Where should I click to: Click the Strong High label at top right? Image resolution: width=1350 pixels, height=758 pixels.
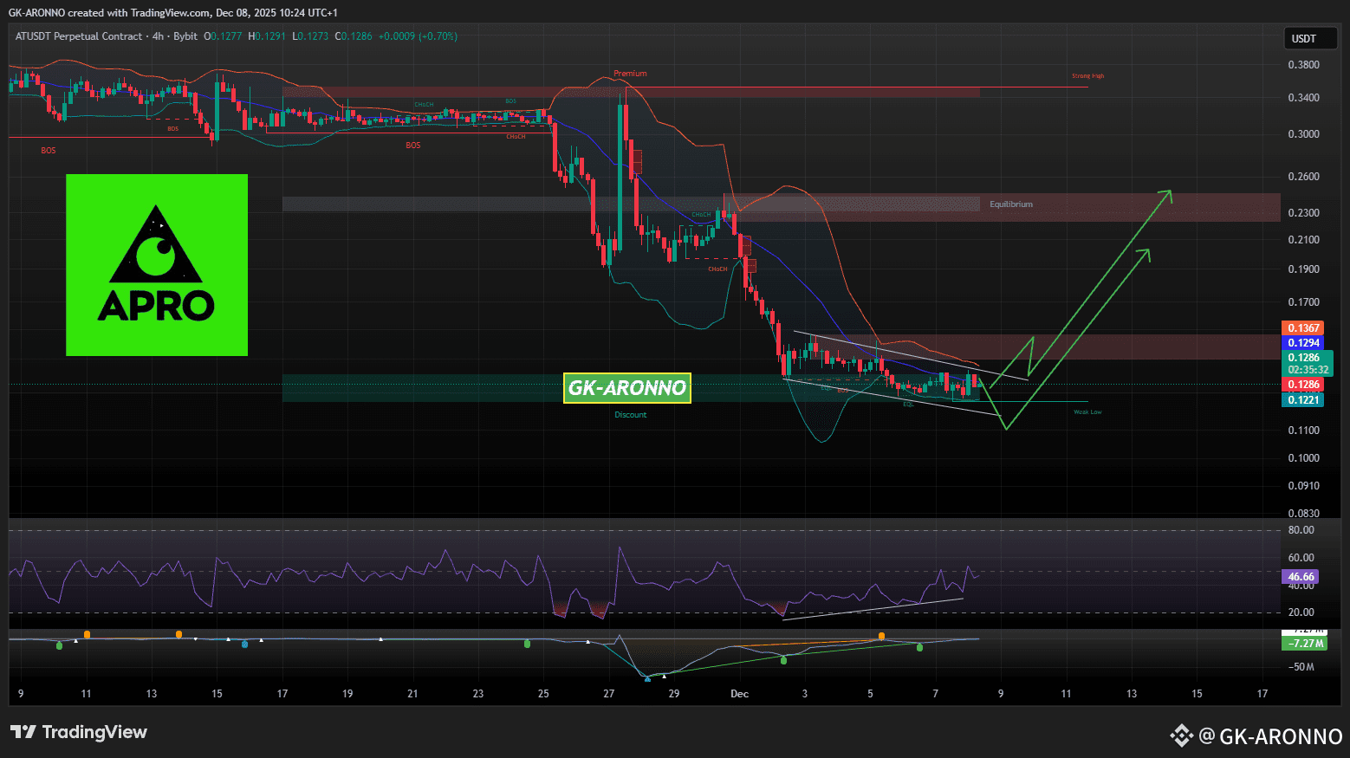1087,76
